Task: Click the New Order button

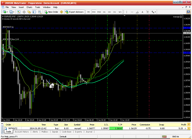Action: pos(51,12)
